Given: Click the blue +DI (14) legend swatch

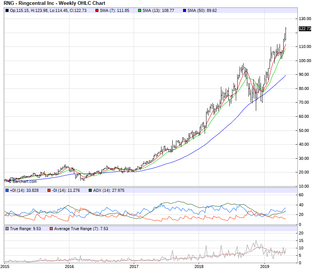Looking at the screenshot, I should pos(7,190).
